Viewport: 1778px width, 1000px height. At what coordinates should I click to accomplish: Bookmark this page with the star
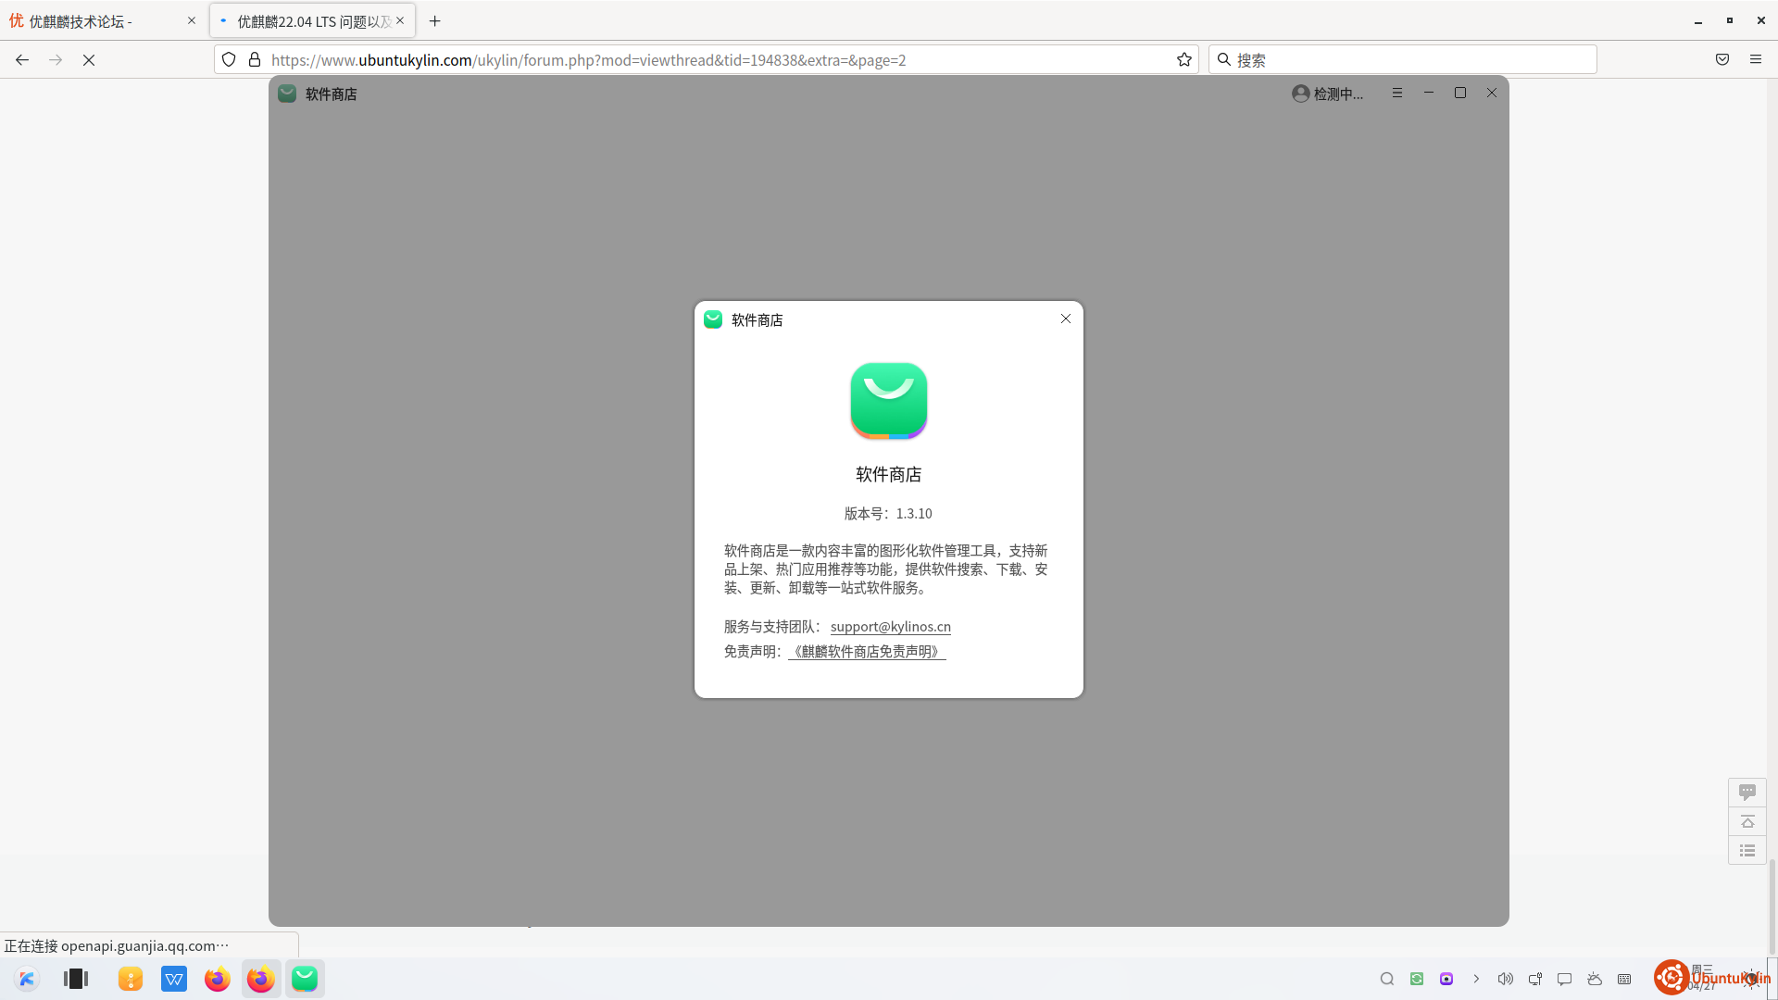point(1184,59)
